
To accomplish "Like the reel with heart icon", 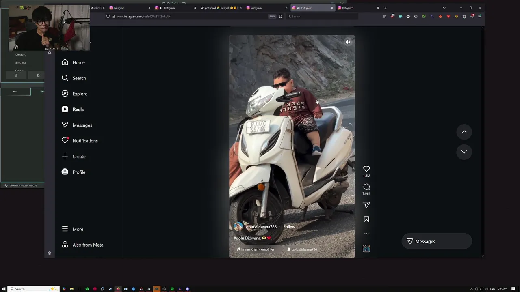I will 366,169.
